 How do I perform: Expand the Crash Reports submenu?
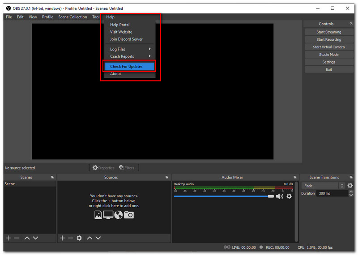pyautogui.click(x=130, y=56)
